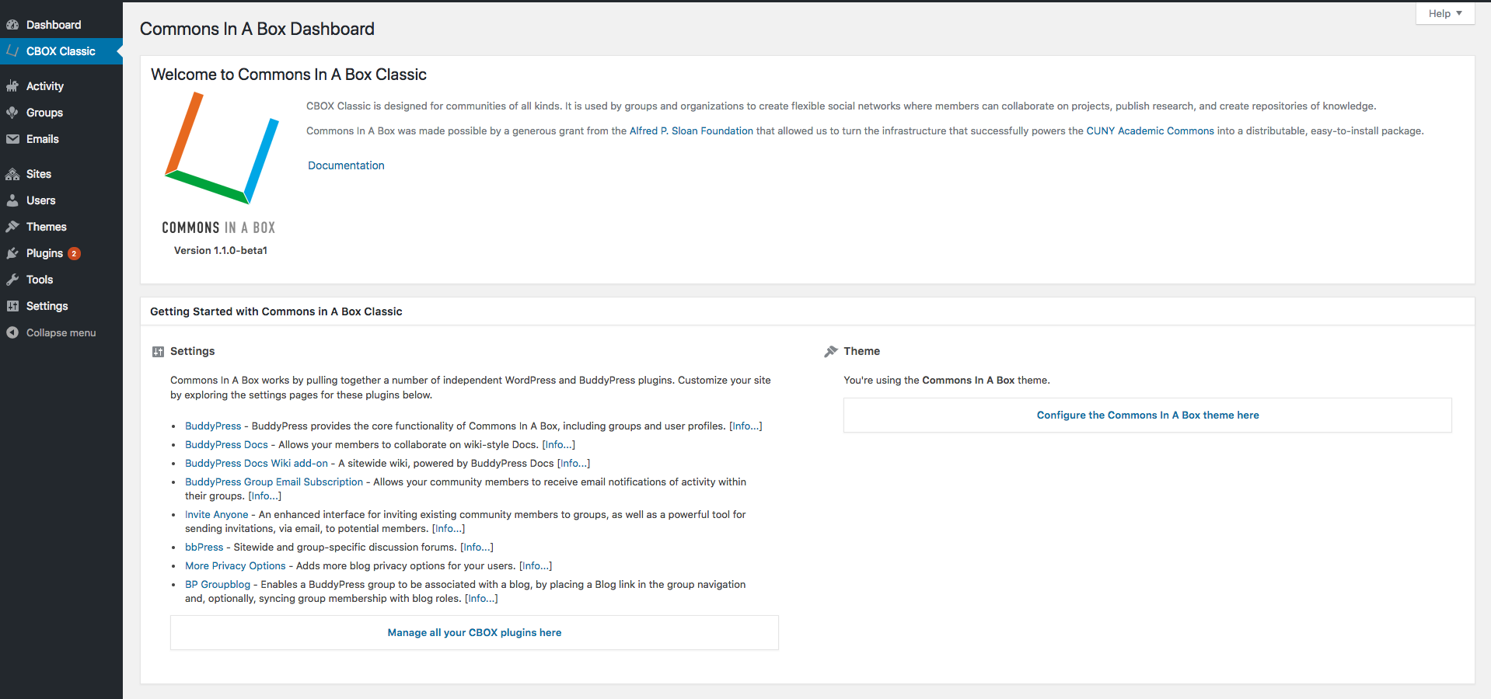
Task: Click the Theme section brush icon
Action: pos(831,351)
